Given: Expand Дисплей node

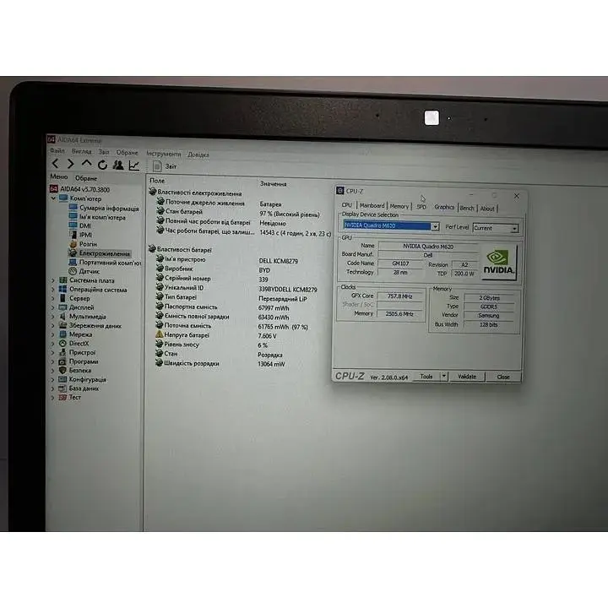Looking at the screenshot, I should (x=53, y=307).
